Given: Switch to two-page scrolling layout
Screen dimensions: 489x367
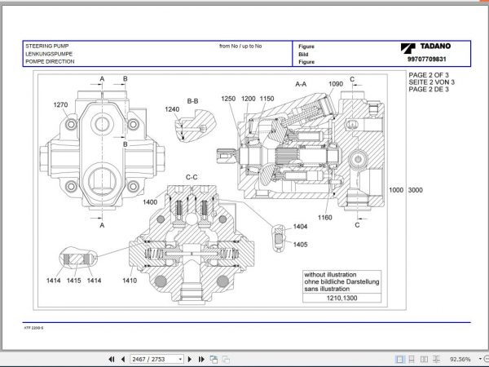Looking at the screenshot, I should pyautogui.click(x=436, y=359).
